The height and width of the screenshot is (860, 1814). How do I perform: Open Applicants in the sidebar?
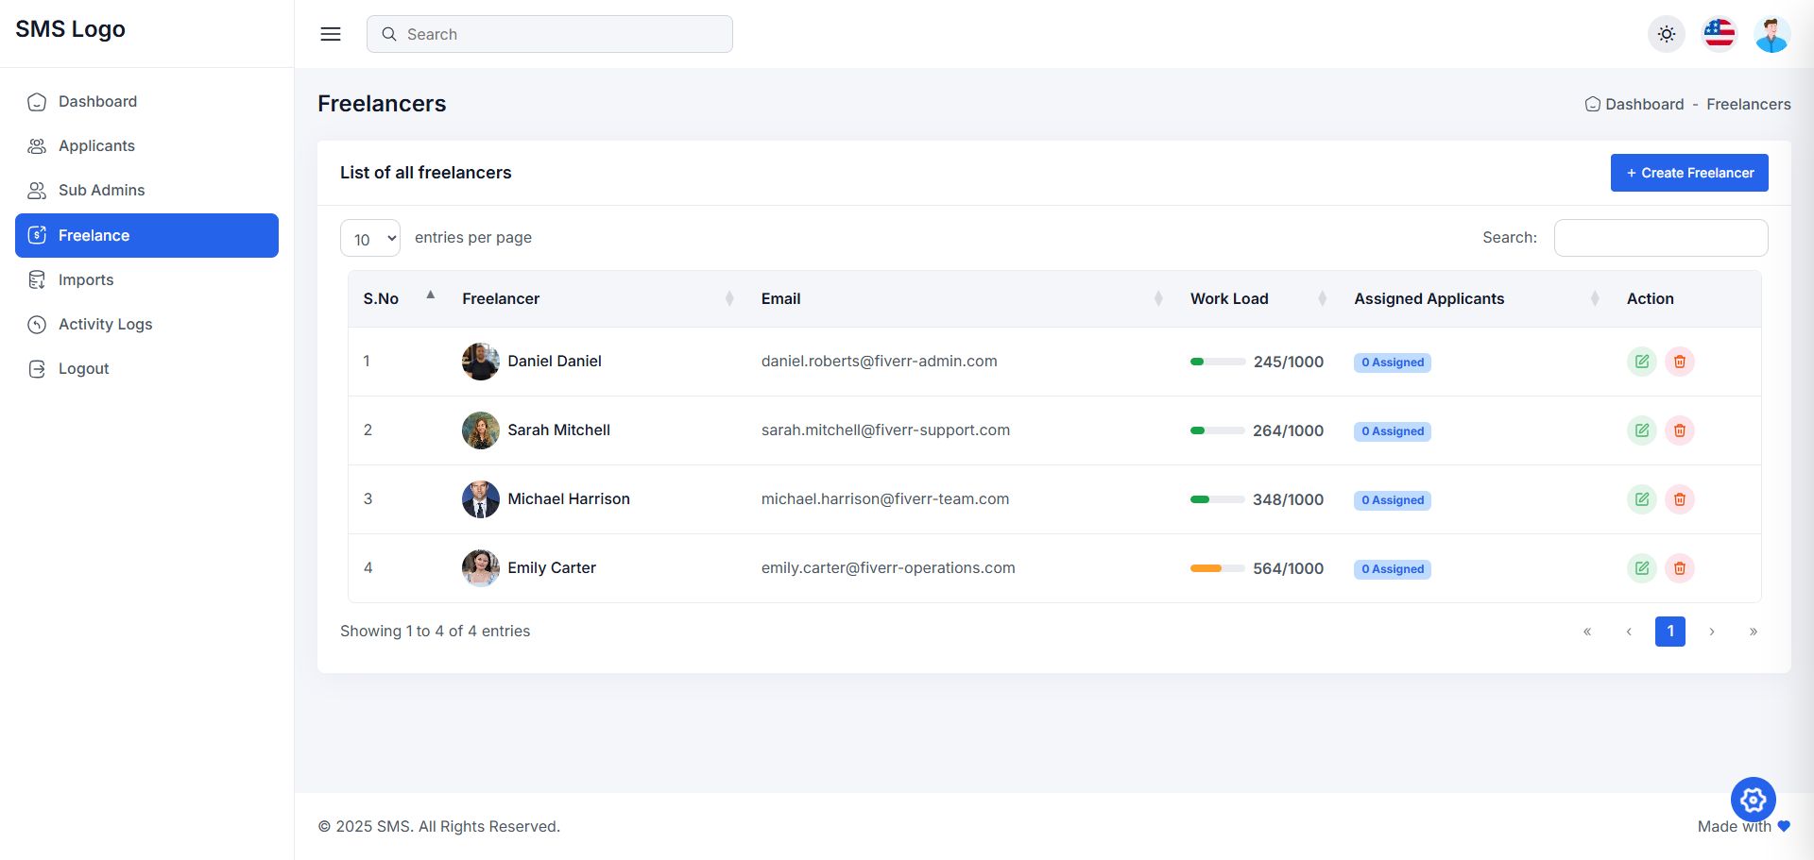pos(96,146)
